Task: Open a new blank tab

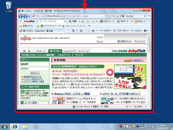Action: point(67,31)
